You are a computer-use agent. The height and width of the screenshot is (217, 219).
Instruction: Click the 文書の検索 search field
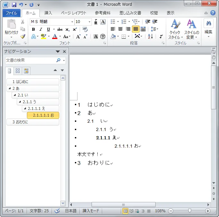(30, 60)
